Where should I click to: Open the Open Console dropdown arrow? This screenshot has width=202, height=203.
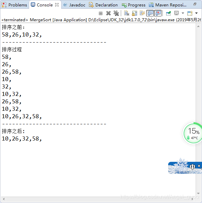point(197,13)
